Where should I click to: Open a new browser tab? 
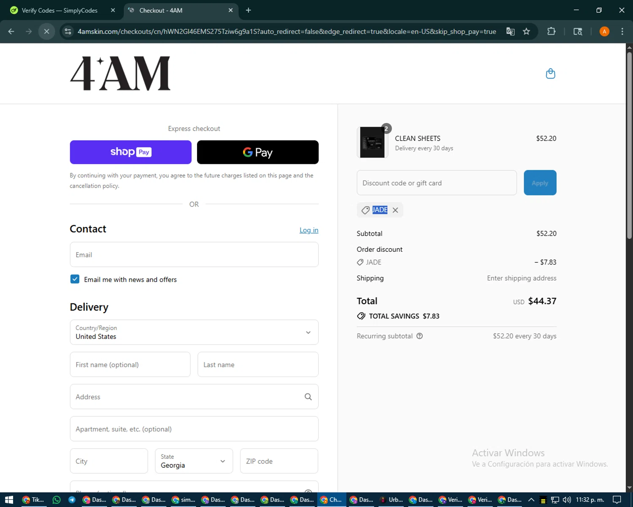click(249, 10)
